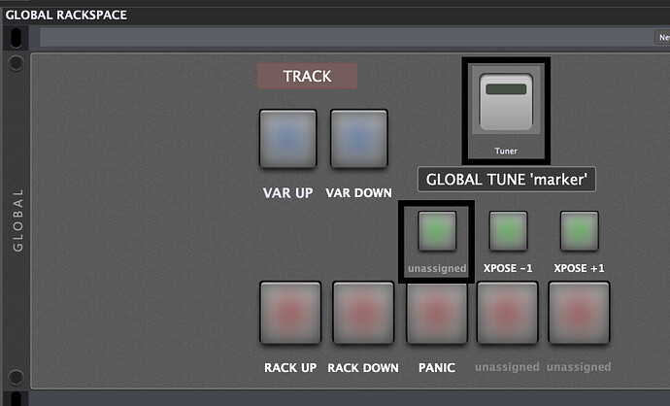670x406 pixels.
Task: Click the partially visible New button
Action: 662,37
